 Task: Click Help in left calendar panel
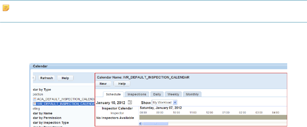pos(65,78)
